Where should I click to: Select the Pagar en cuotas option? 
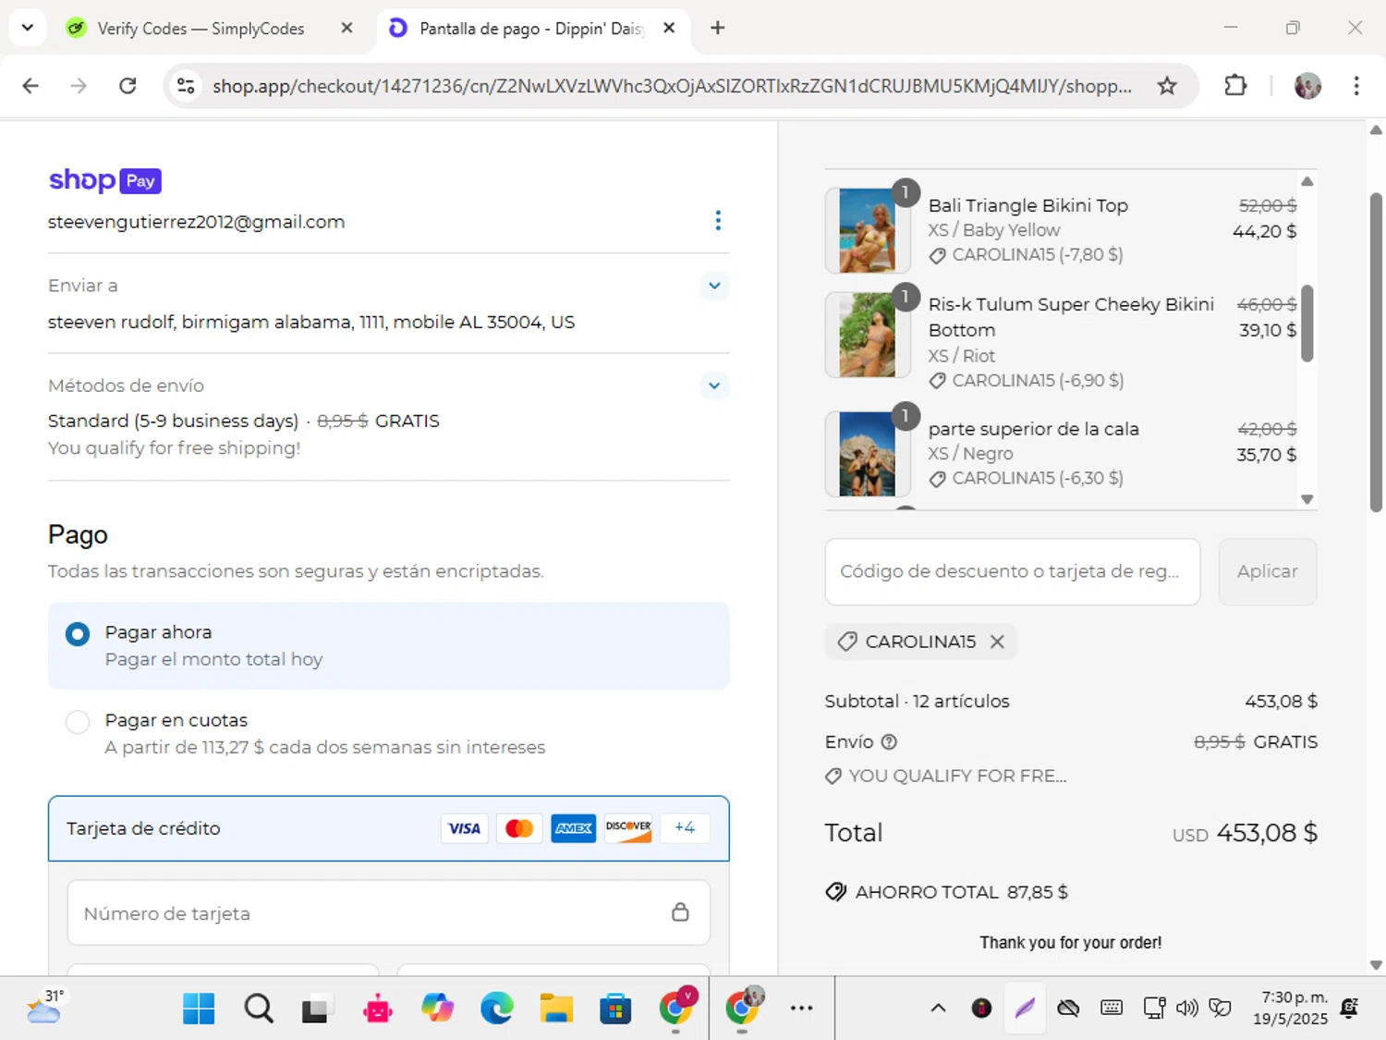click(x=78, y=722)
